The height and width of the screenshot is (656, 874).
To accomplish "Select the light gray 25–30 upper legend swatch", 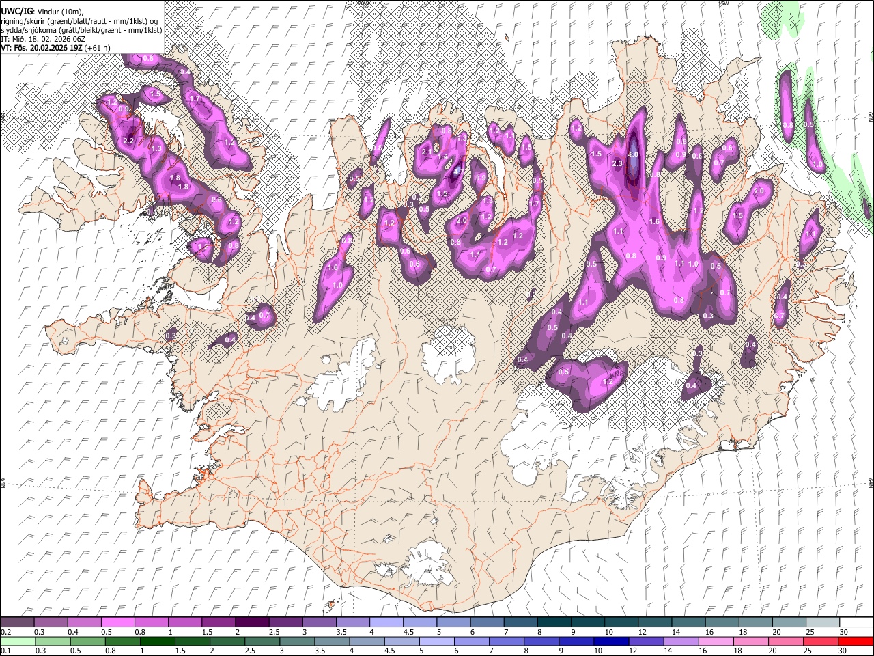I will coord(823,623).
